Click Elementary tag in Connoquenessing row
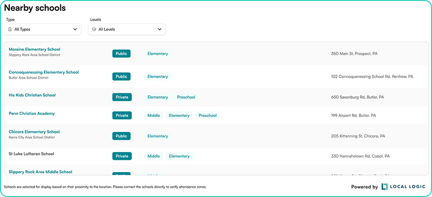 click(158, 77)
